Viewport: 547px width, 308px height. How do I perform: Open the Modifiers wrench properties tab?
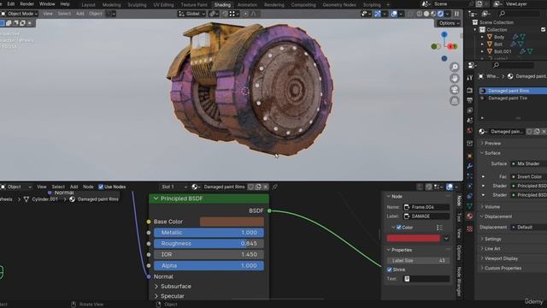[x=470, y=166]
